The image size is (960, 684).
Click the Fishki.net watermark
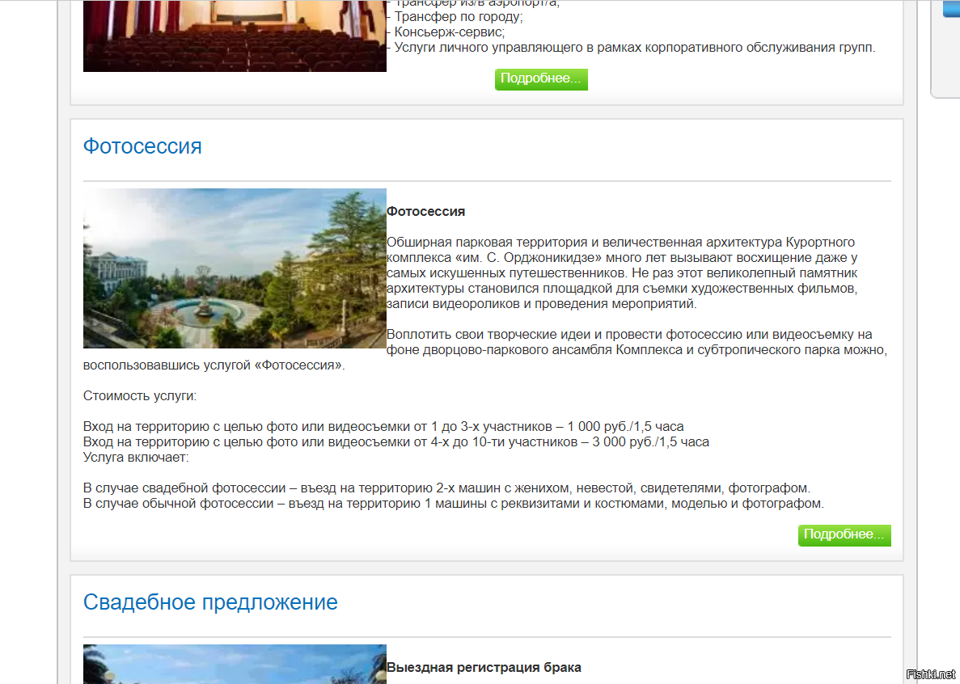tap(931, 674)
